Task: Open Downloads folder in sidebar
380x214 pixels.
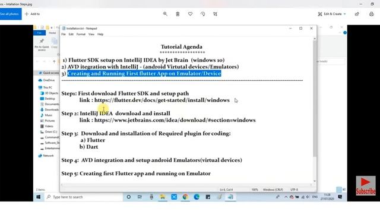Action: point(50,109)
